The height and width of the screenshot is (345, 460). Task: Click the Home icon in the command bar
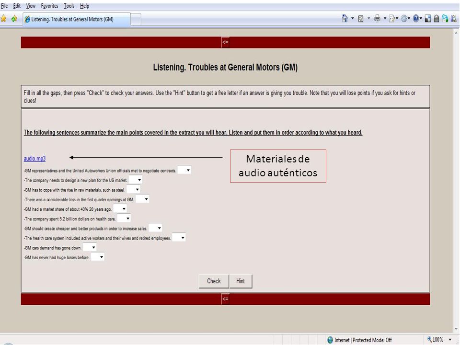tap(345, 19)
